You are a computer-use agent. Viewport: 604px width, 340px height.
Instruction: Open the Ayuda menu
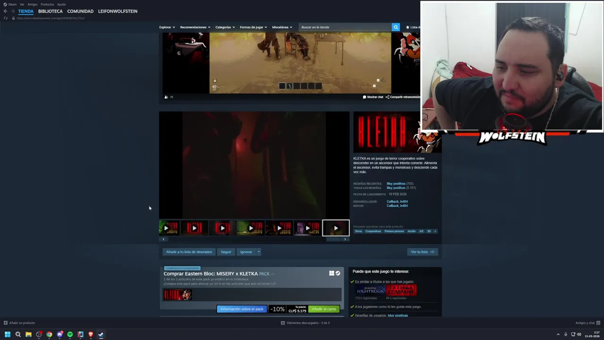coord(61,4)
